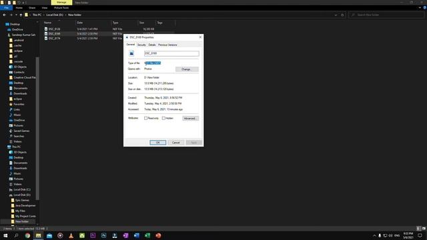Screen dimensions: 427x240
Task: Click the Change button for Opens with
Action: [187, 69]
